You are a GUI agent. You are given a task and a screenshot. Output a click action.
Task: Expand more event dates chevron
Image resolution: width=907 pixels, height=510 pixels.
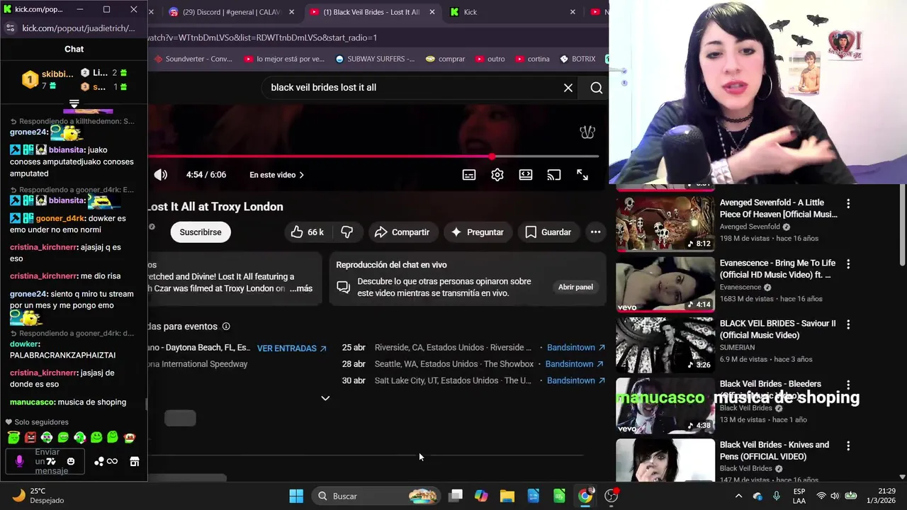tap(325, 398)
